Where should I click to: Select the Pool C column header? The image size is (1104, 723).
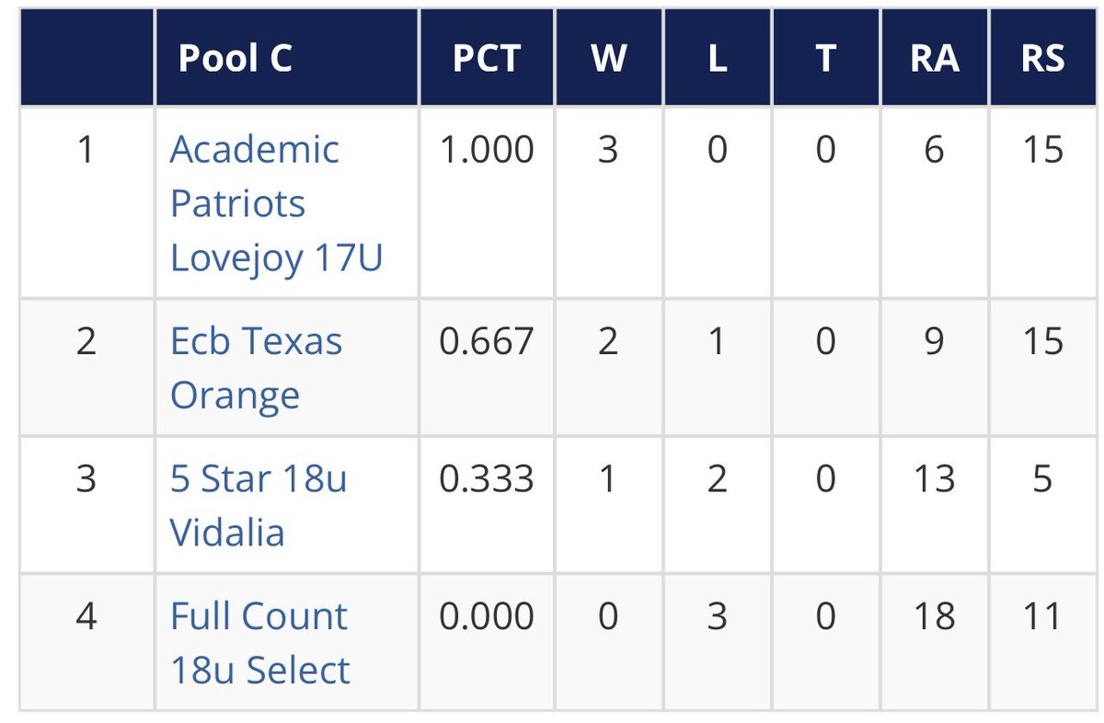point(235,58)
